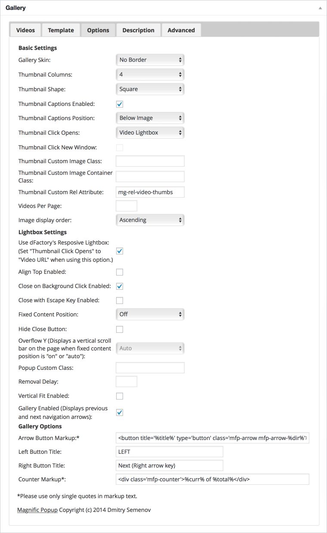
Task: Click inside the Videos Per Page field
Action: (x=126, y=206)
